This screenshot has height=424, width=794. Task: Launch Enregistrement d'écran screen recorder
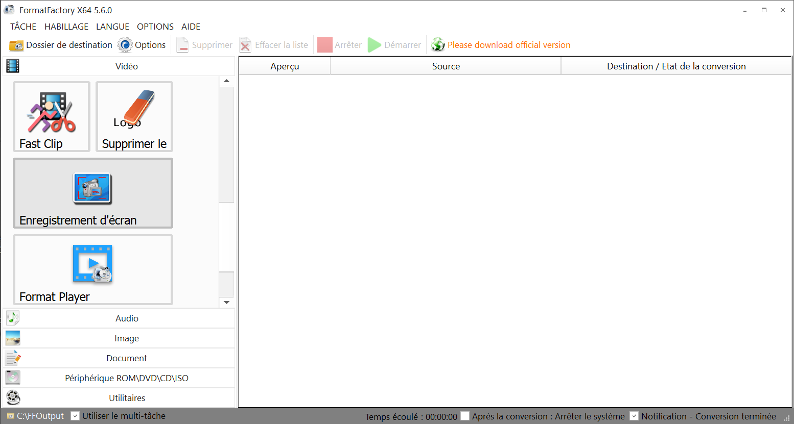tap(93, 193)
